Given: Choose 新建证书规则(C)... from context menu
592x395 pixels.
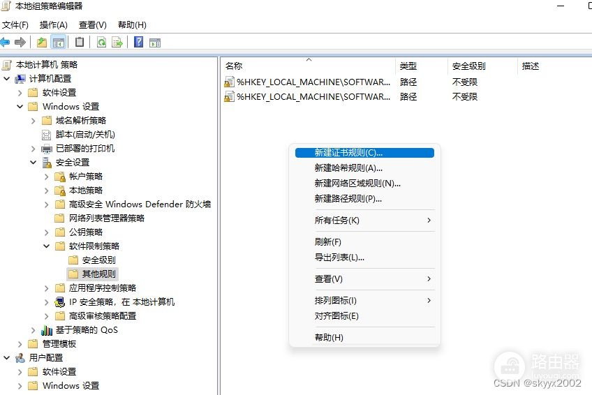Looking at the screenshot, I should coord(364,153).
